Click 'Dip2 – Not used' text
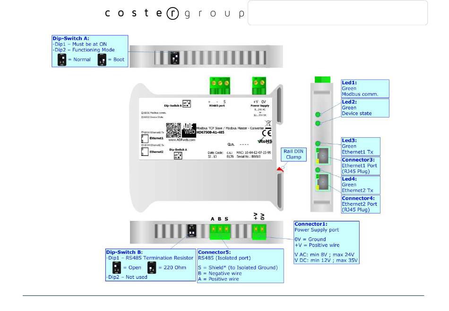The image size is (449, 311). pos(127,277)
